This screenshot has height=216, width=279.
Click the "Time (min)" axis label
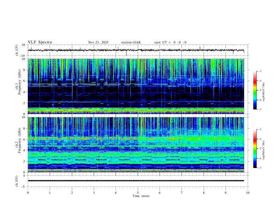tap(141, 196)
